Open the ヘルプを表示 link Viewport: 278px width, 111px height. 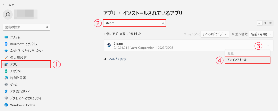tap(118, 59)
